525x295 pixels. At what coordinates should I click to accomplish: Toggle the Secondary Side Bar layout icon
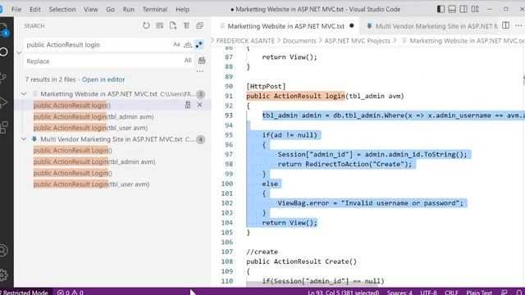[463, 9]
